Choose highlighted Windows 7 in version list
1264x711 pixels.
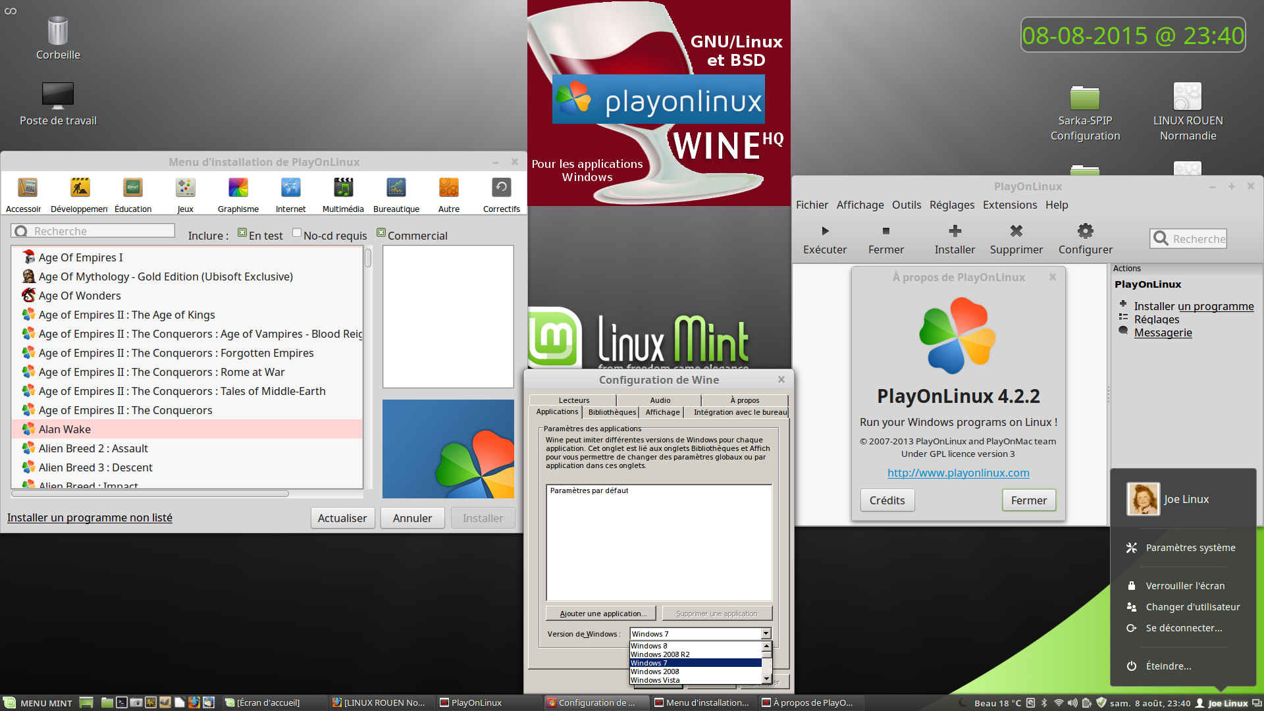[695, 663]
